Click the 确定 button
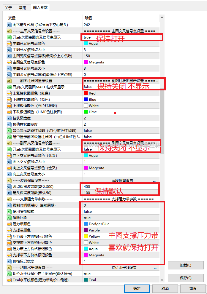This screenshot has width=207, height=294. point(137,289)
